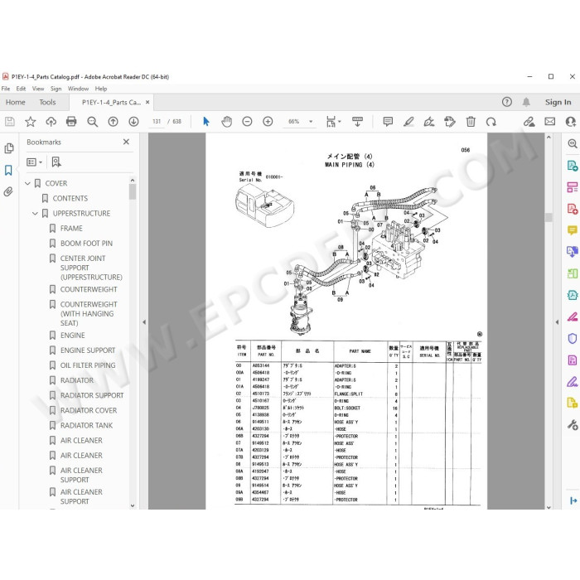Open the FRAME bookmark
This screenshot has width=580, height=580.
[x=71, y=228]
